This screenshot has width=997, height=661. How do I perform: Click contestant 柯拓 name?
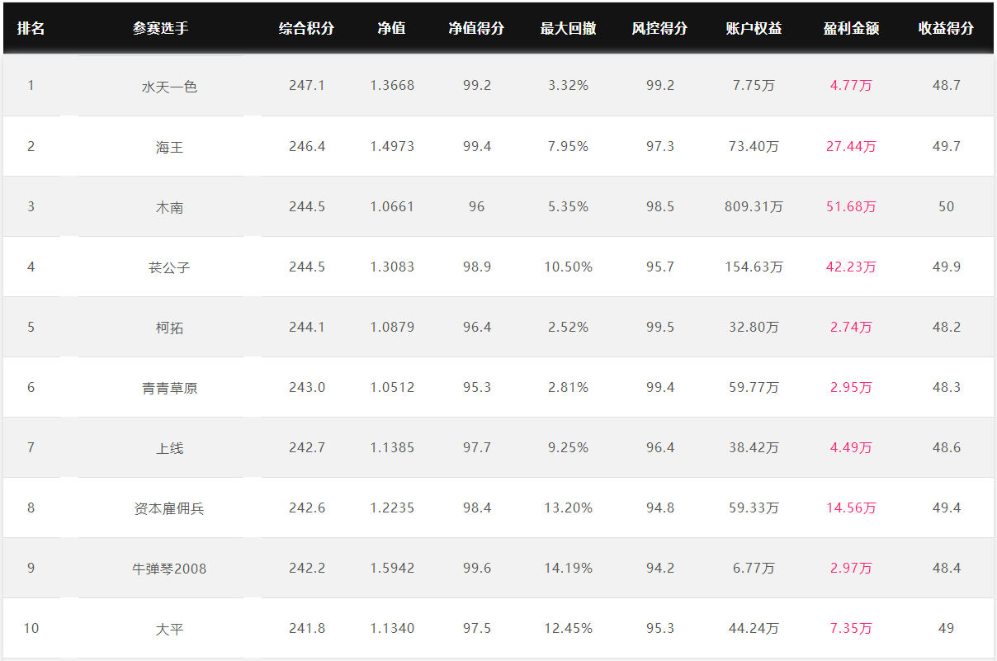[169, 328]
